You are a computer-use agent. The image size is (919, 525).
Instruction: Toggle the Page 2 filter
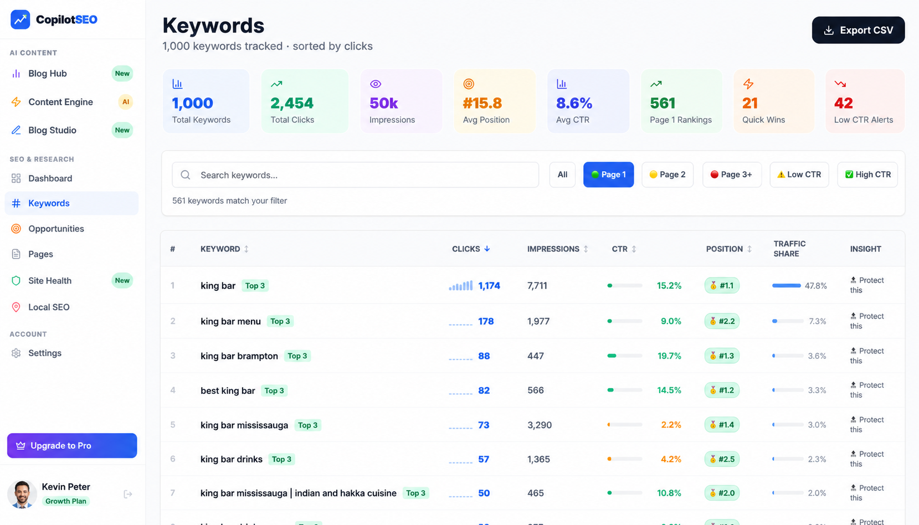(x=668, y=174)
